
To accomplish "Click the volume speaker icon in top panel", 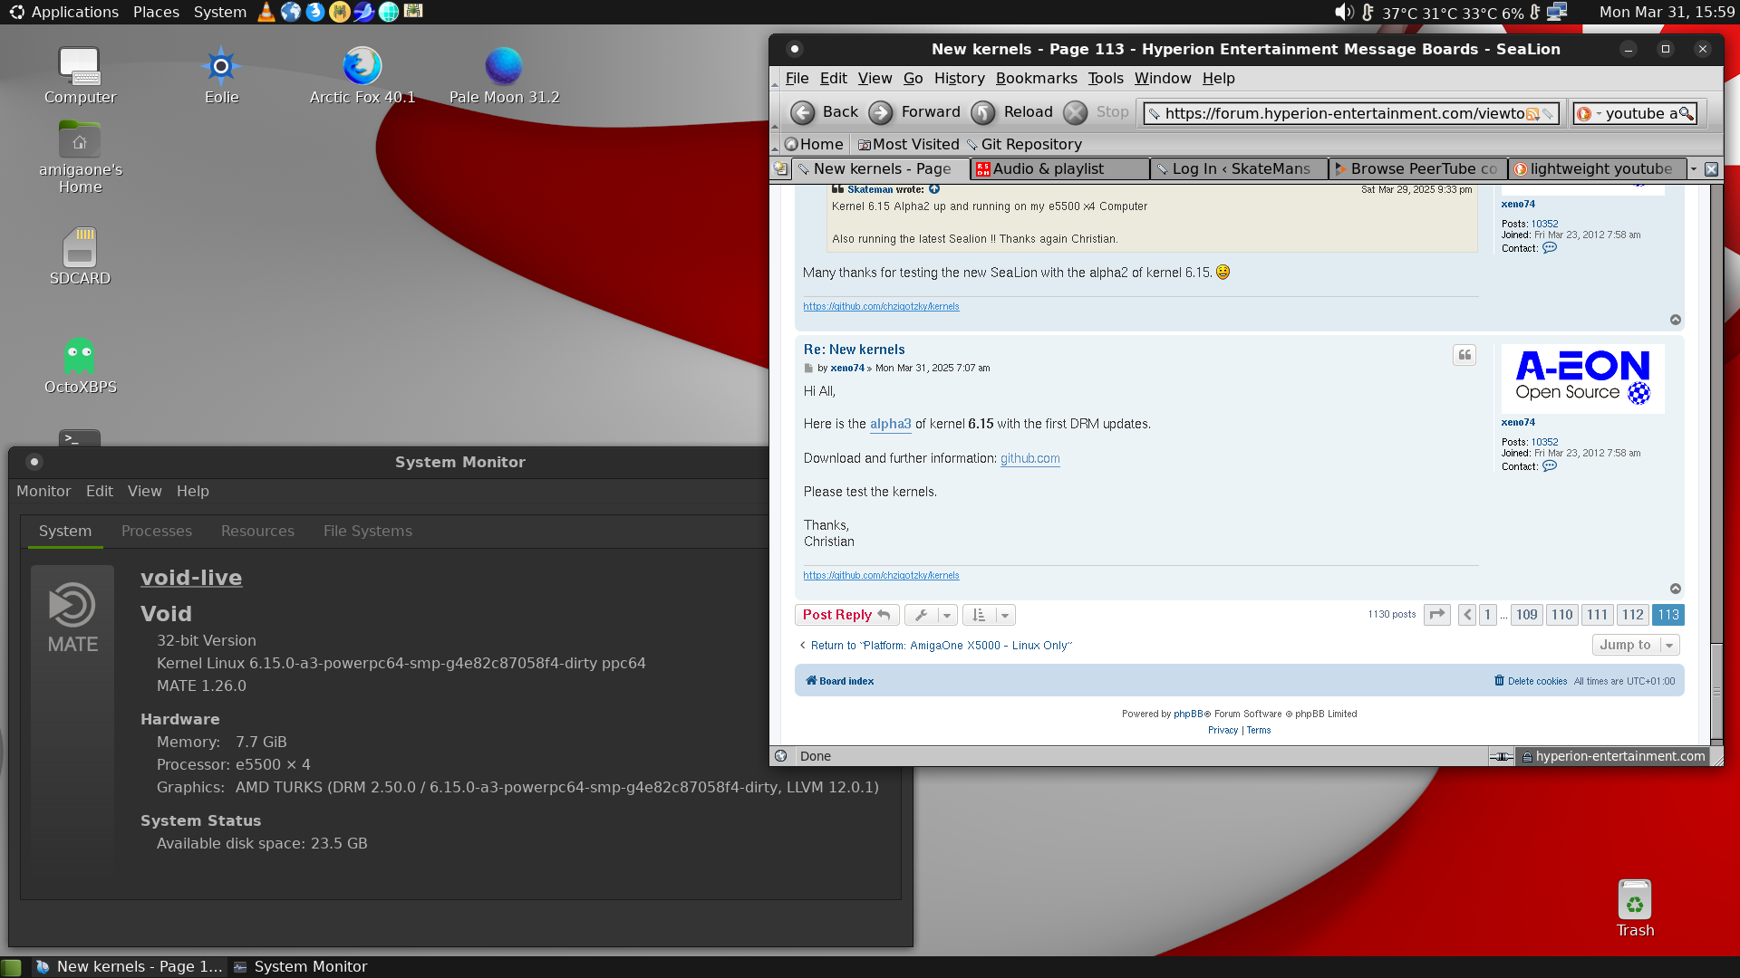I will [1343, 12].
